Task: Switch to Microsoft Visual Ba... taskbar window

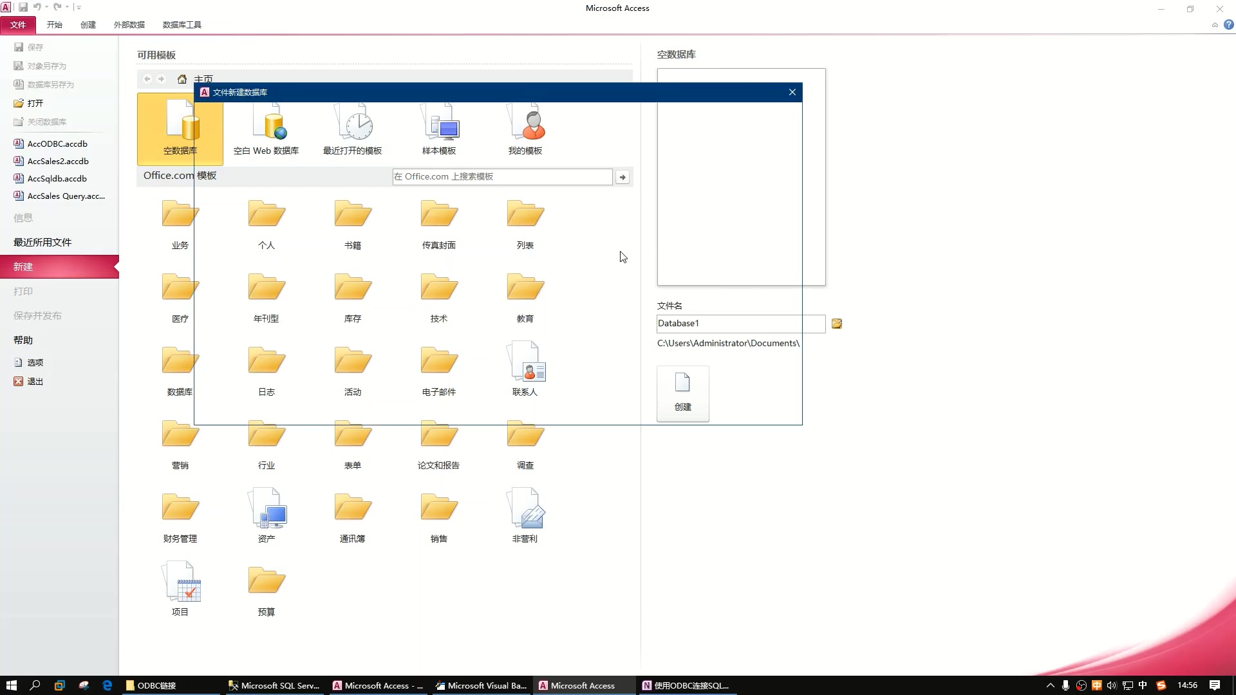Action: [x=481, y=685]
